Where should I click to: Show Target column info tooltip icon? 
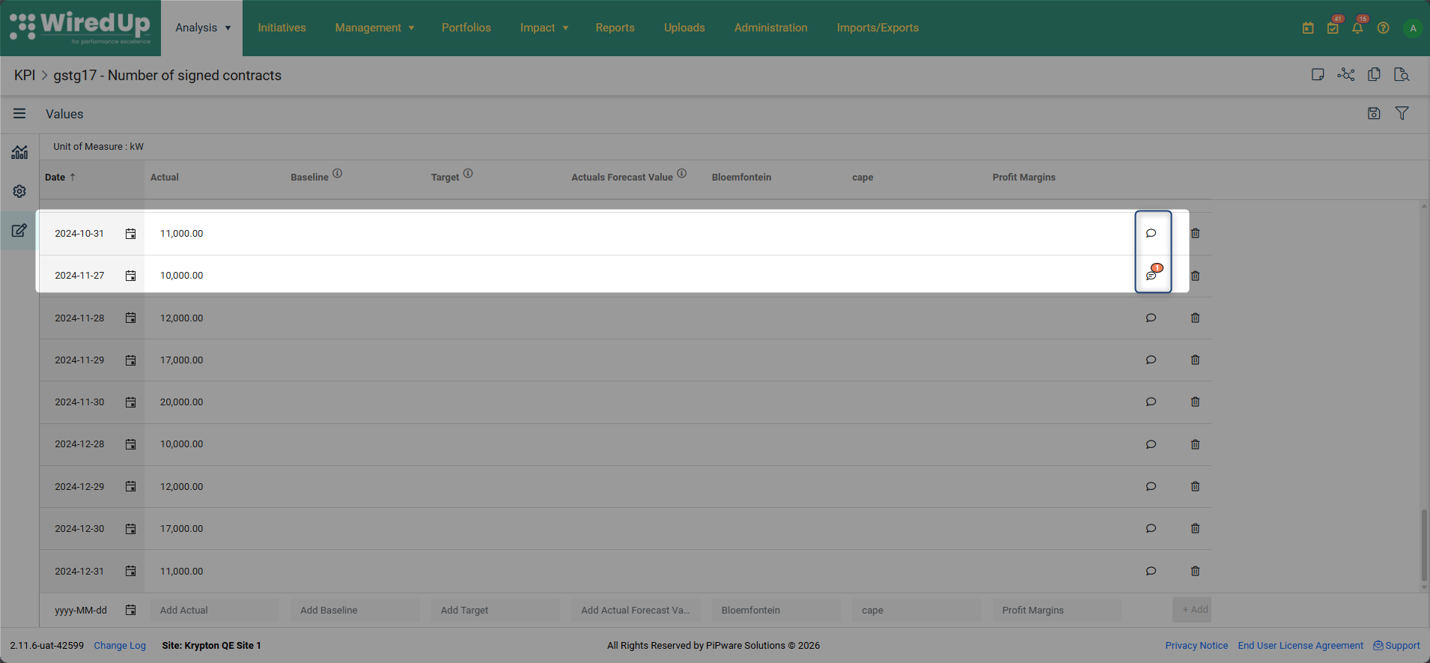click(468, 173)
